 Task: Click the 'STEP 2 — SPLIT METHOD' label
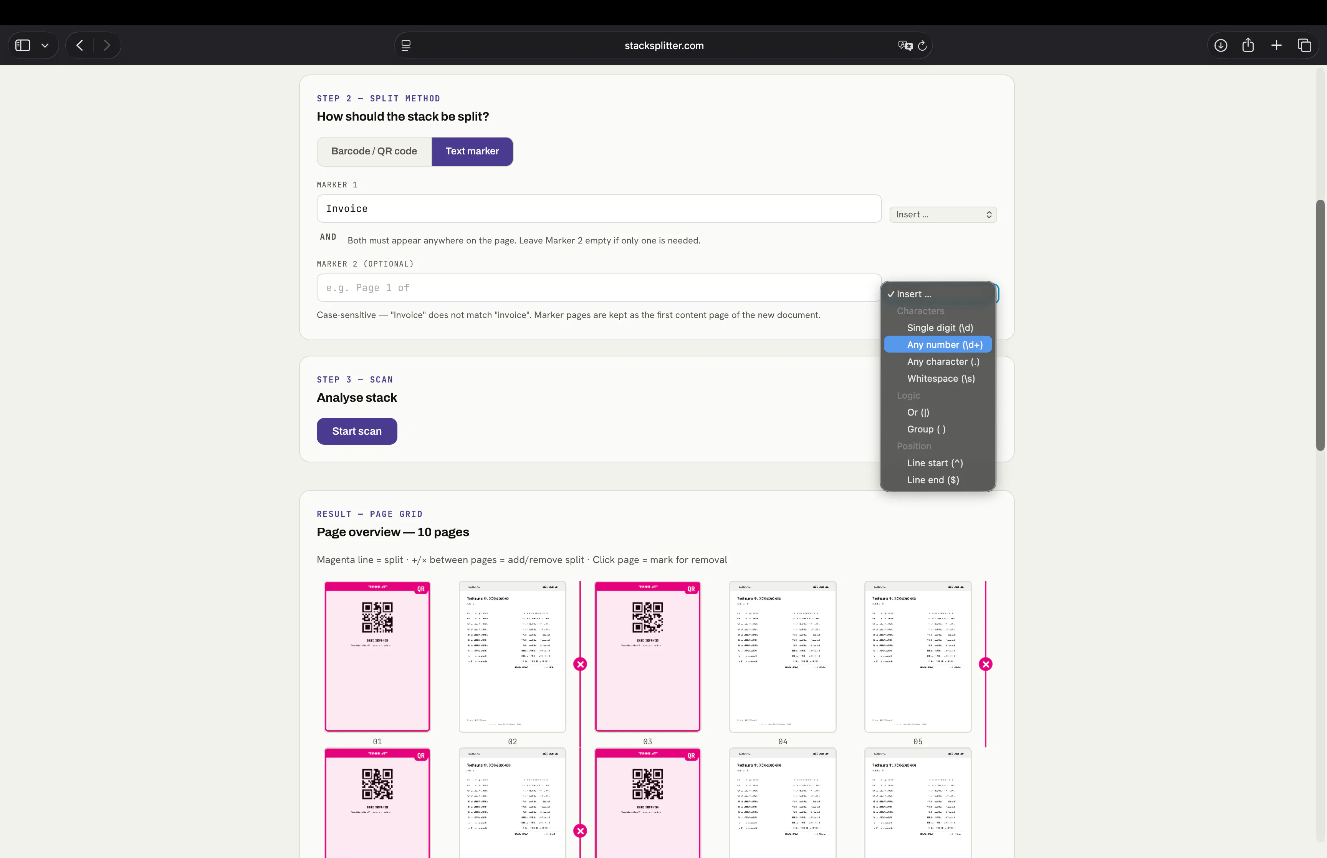tap(379, 99)
